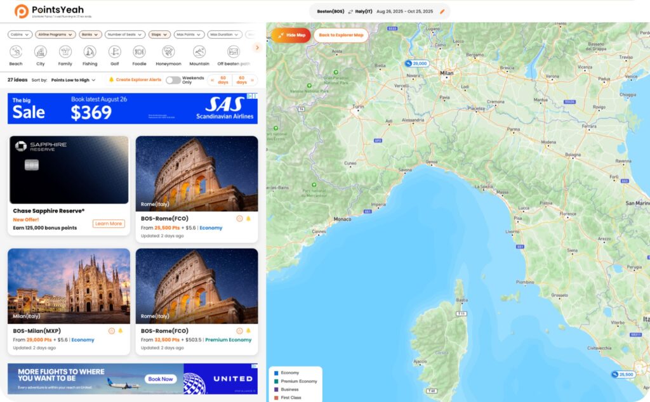Click the Hide Map button
This screenshot has height=402, width=650.
291,35
